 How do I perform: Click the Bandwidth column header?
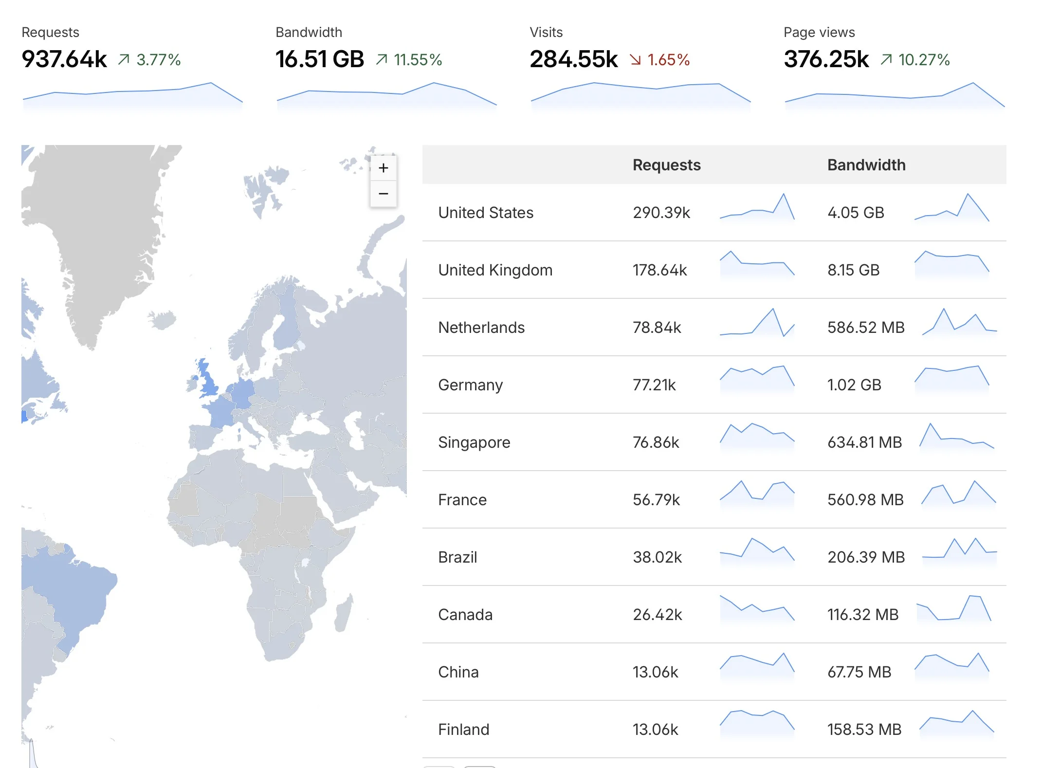pyautogui.click(x=867, y=165)
